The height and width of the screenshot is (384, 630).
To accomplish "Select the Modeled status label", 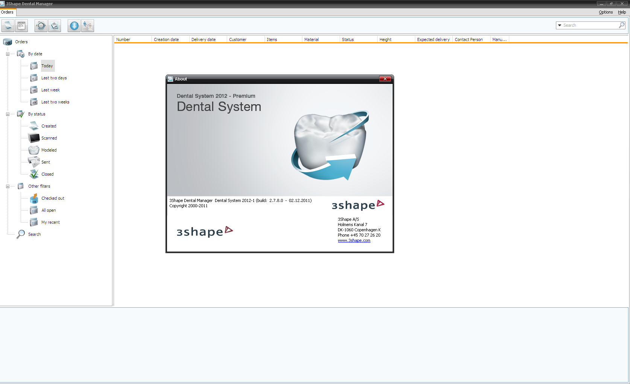I will point(49,150).
